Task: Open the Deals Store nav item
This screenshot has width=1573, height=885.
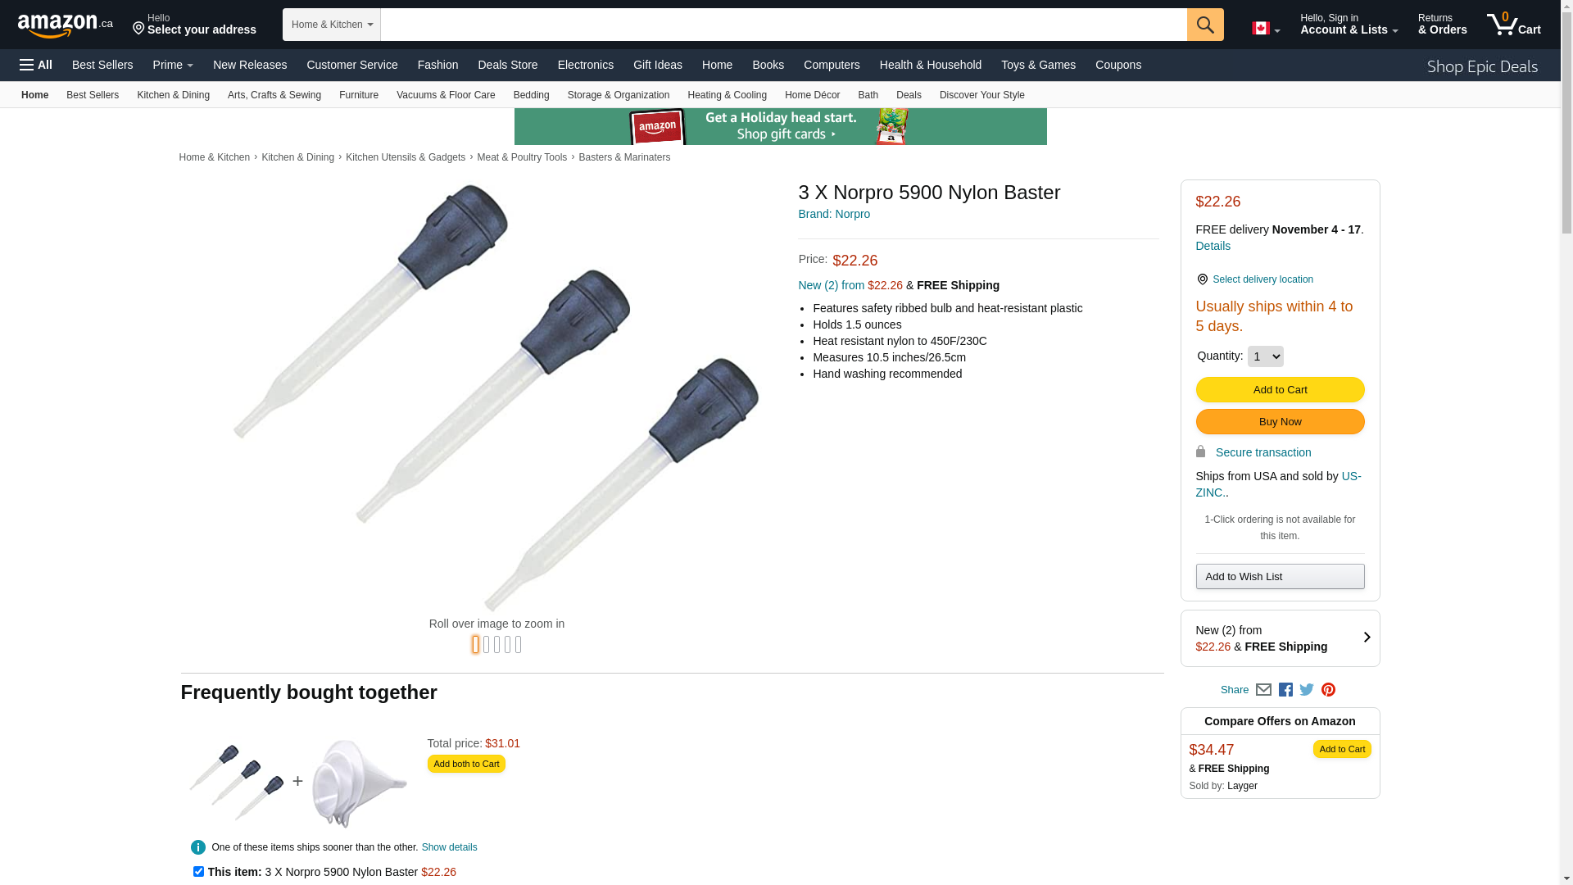Action: 507,65
